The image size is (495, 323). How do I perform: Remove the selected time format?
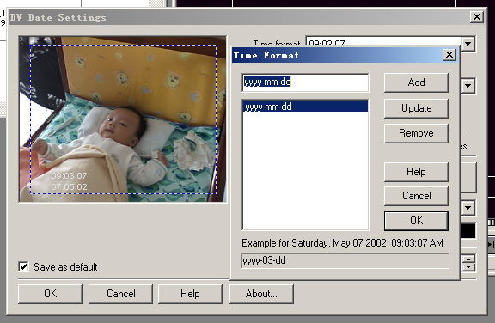[x=416, y=133]
